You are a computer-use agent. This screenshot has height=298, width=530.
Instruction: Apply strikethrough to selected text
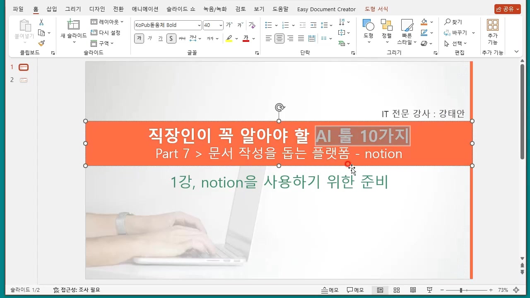[x=182, y=38]
